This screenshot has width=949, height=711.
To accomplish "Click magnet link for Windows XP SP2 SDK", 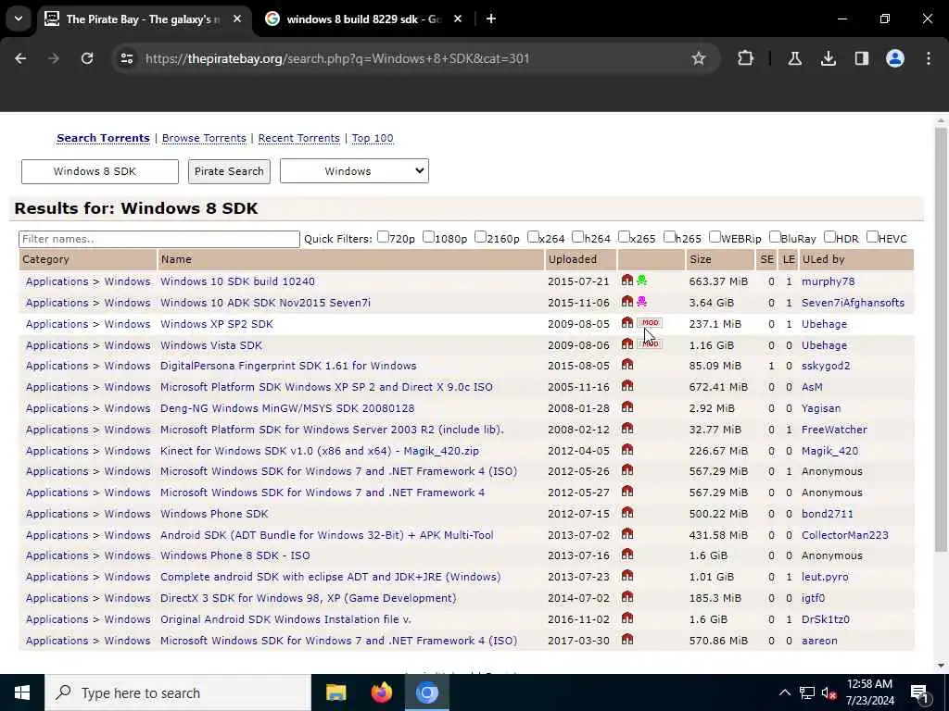I will [x=627, y=323].
